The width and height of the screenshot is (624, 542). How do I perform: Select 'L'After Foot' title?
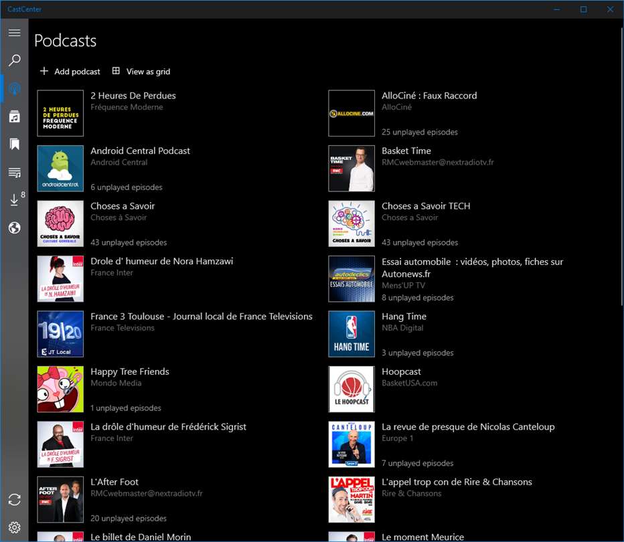(114, 482)
